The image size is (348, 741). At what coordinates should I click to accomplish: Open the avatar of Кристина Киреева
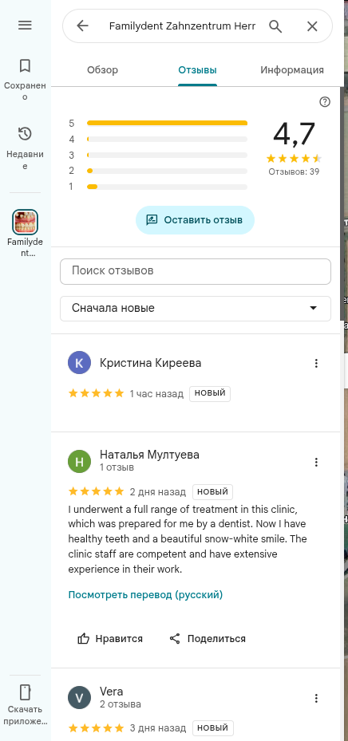click(80, 363)
